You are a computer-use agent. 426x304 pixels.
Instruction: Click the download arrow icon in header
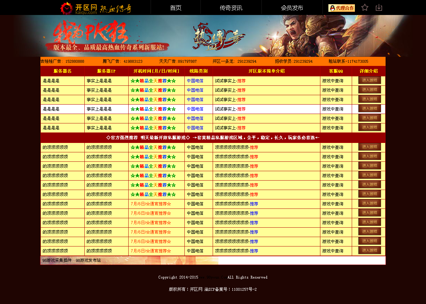379,7
